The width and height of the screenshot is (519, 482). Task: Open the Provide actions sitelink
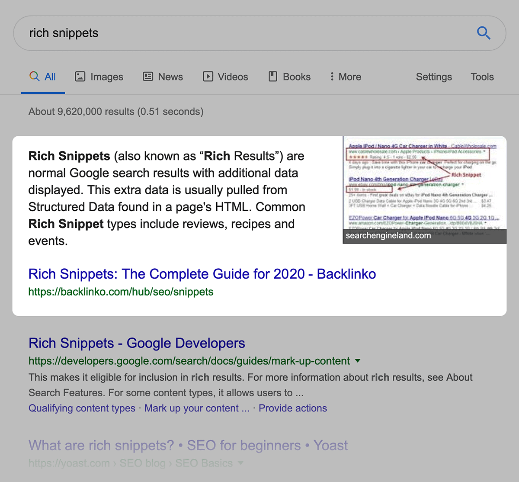(293, 408)
